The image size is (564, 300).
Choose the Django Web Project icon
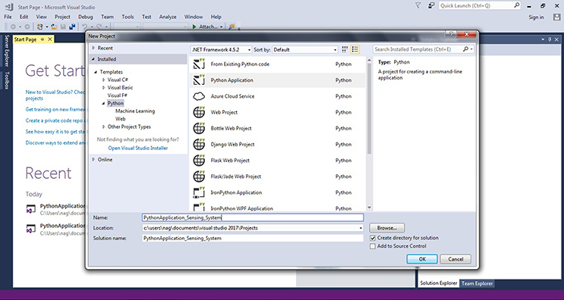tap(199, 144)
